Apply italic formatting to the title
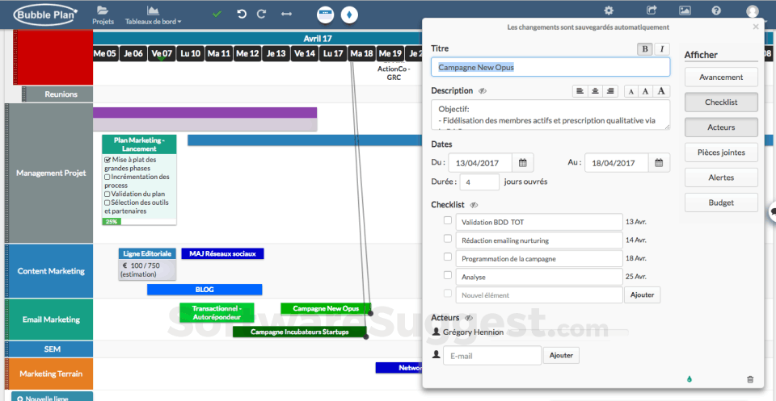The image size is (776, 401). coord(662,49)
